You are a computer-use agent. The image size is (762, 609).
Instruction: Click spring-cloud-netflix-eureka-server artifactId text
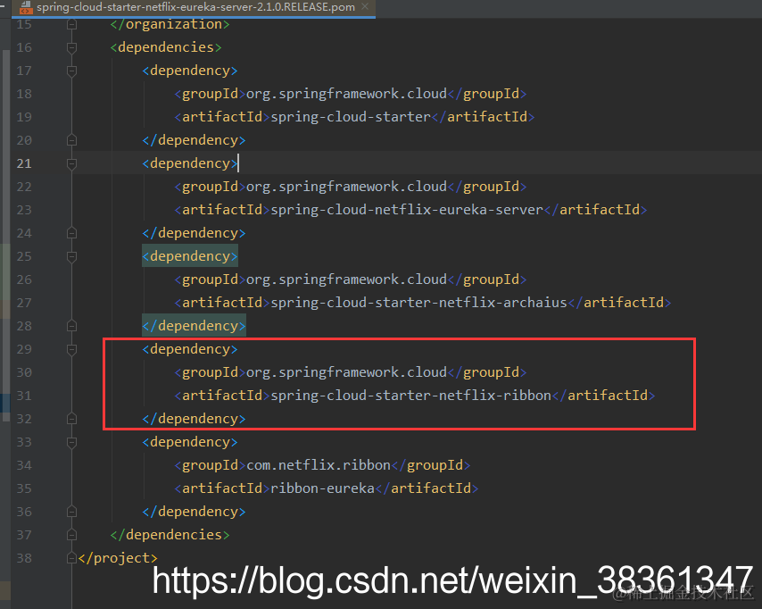coord(407,210)
